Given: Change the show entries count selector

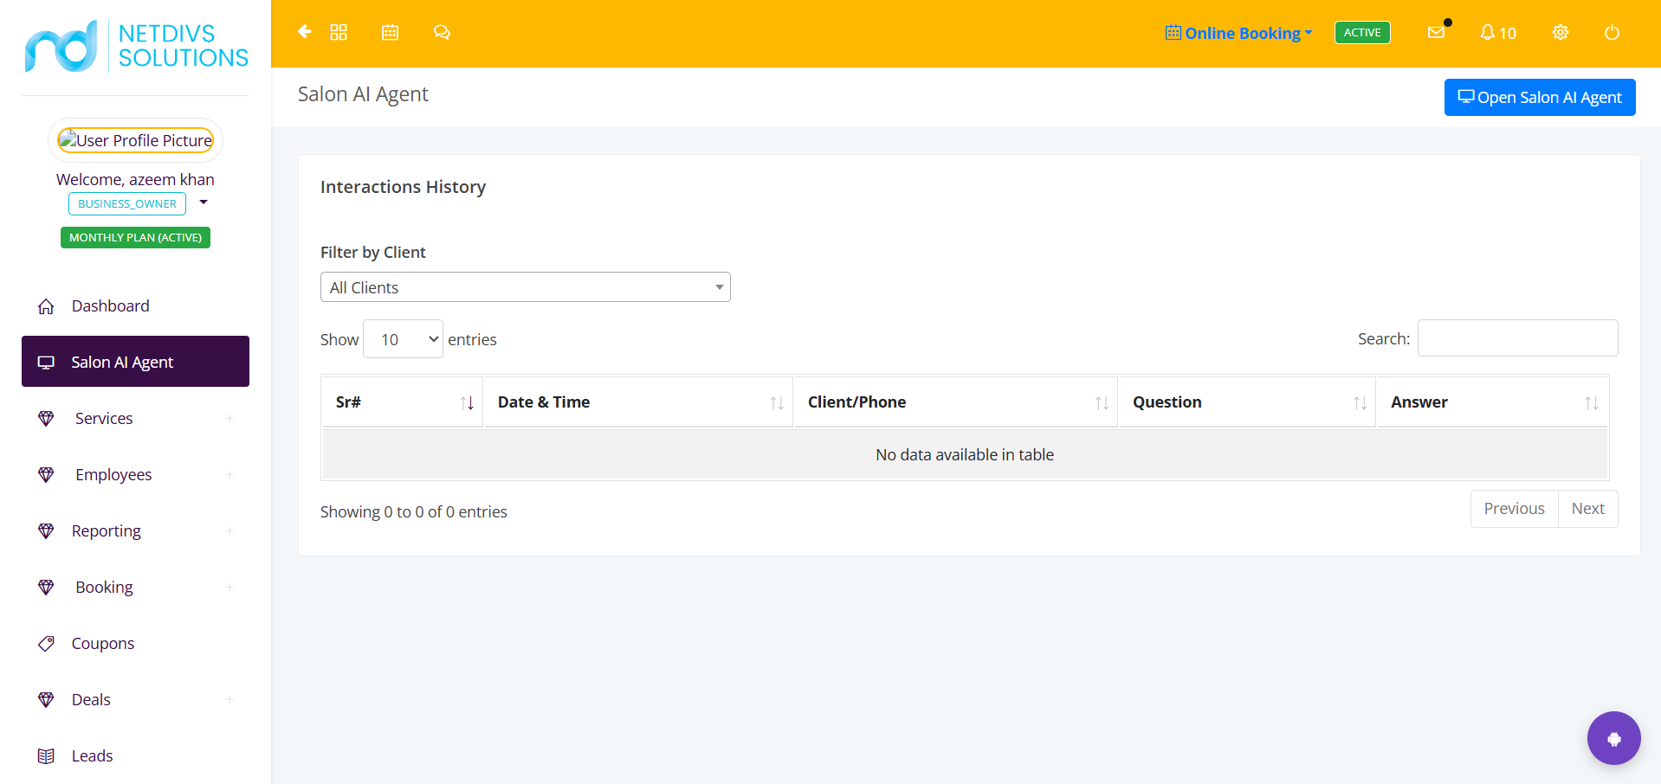Looking at the screenshot, I should pos(403,339).
